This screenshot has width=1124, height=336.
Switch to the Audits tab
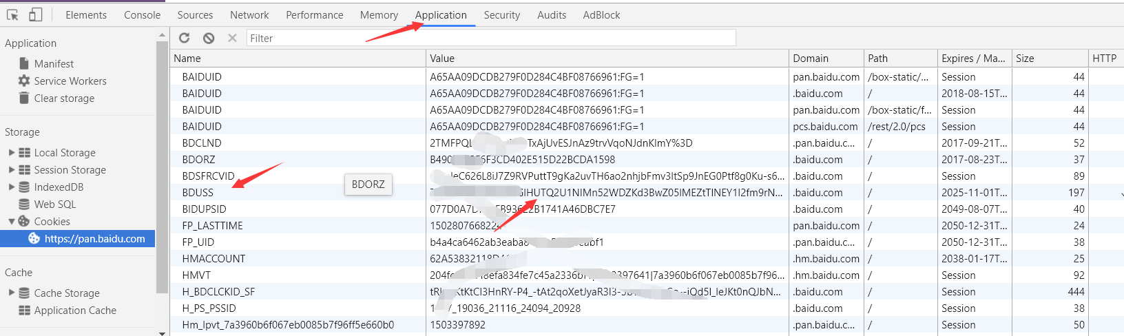tap(552, 14)
